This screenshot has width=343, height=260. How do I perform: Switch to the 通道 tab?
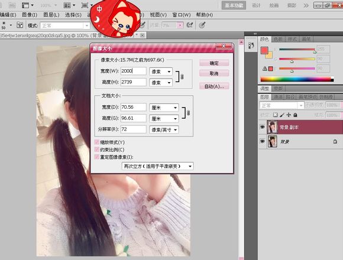pos(278,97)
